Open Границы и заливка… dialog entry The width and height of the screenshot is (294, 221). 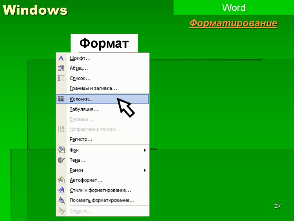tap(103, 88)
